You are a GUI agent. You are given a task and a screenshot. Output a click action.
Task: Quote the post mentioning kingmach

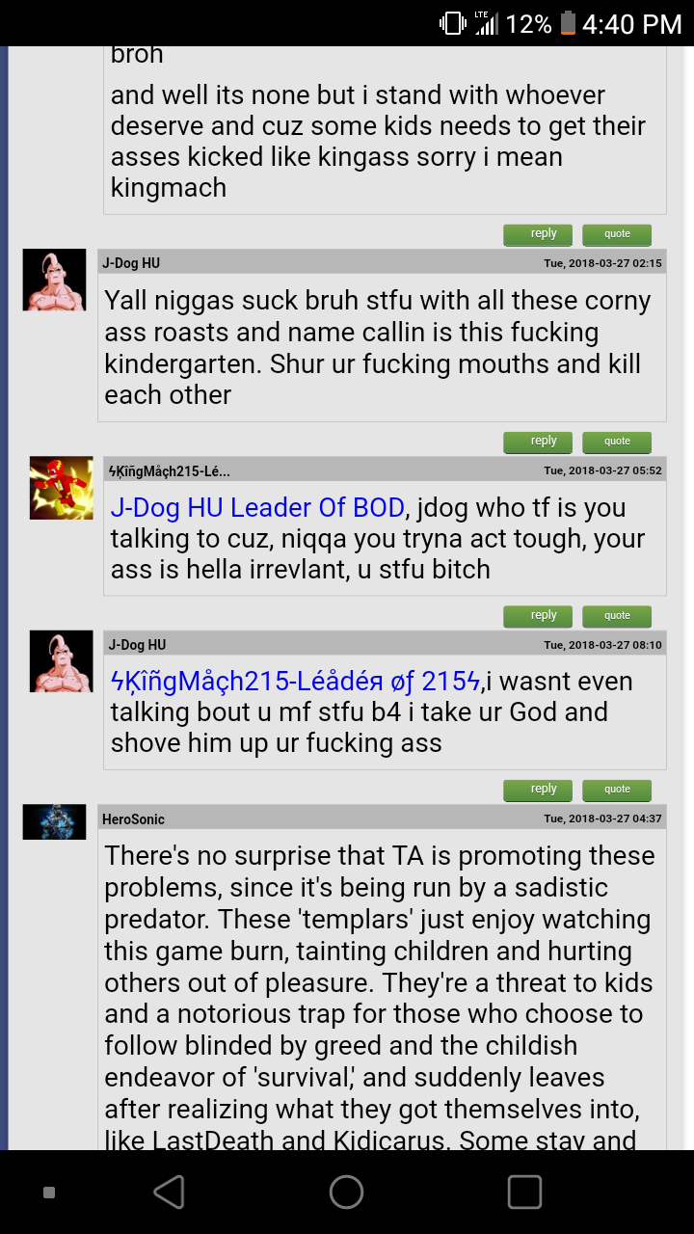tap(617, 234)
